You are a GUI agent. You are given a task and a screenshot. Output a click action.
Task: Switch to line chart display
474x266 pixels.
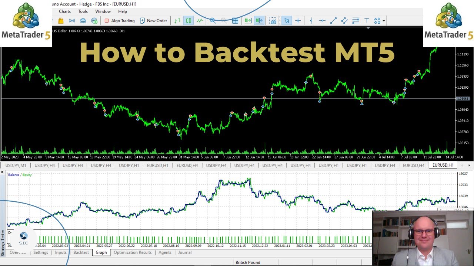(x=200, y=21)
